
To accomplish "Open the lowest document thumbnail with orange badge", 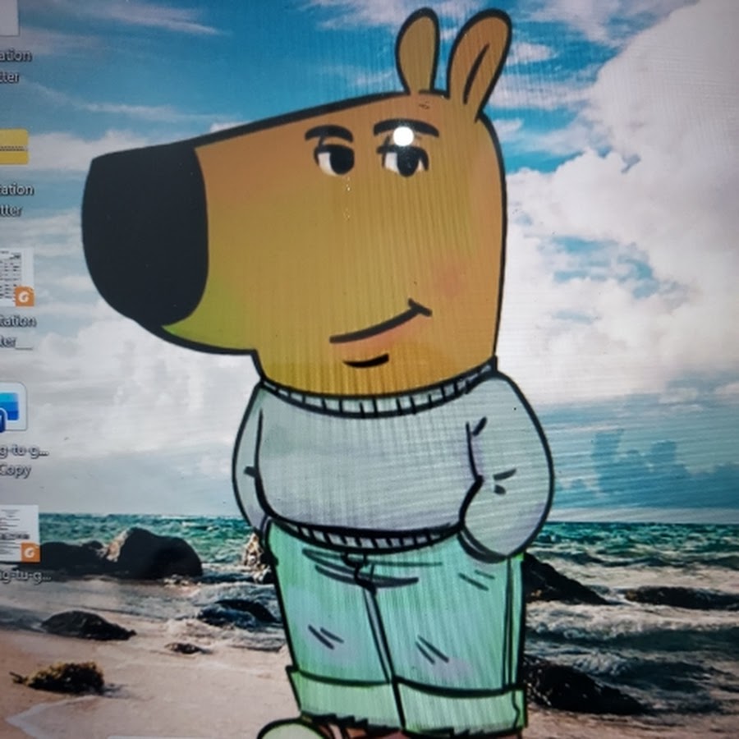I will (17, 532).
